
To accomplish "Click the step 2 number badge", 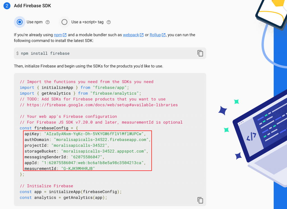I will point(7,6).
